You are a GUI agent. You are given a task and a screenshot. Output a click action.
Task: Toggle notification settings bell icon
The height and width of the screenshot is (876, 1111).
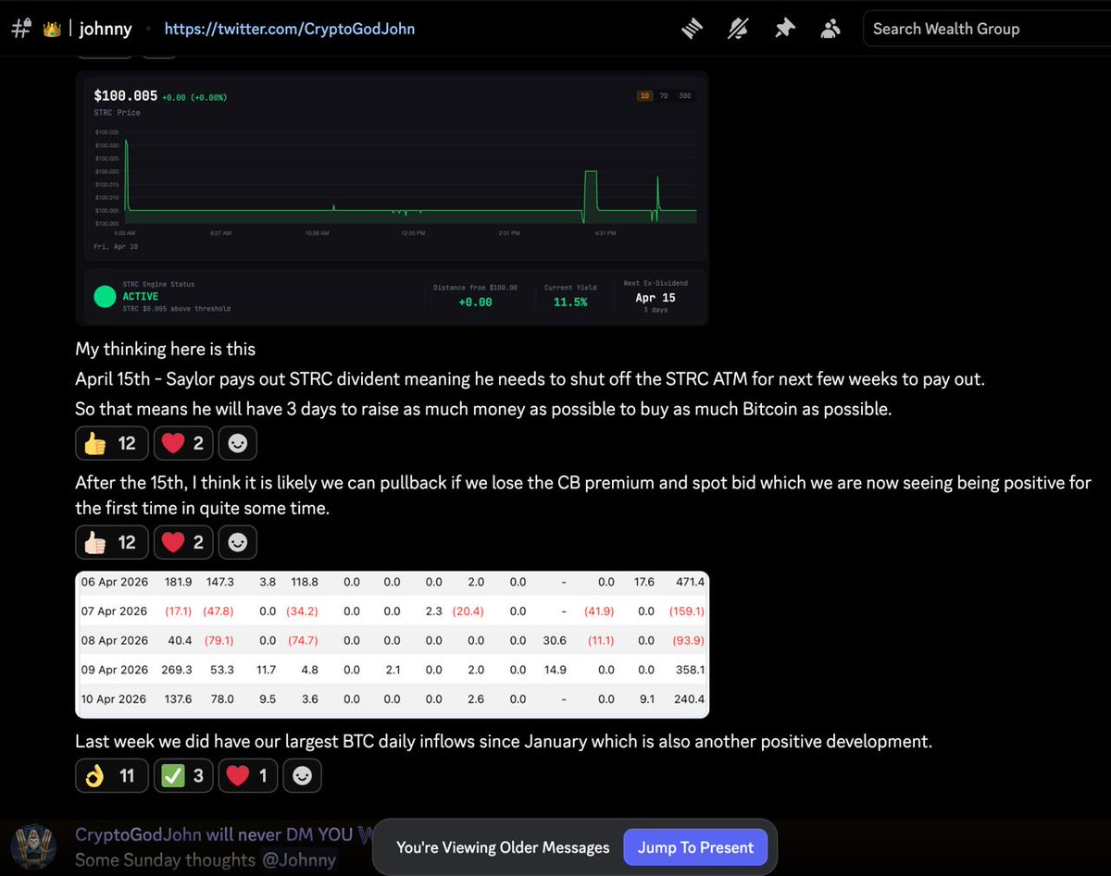pos(738,29)
